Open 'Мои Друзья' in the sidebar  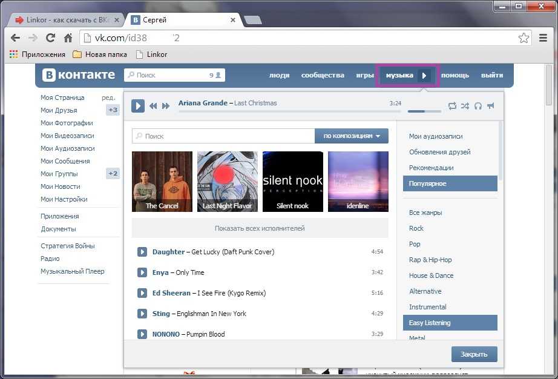pos(59,110)
